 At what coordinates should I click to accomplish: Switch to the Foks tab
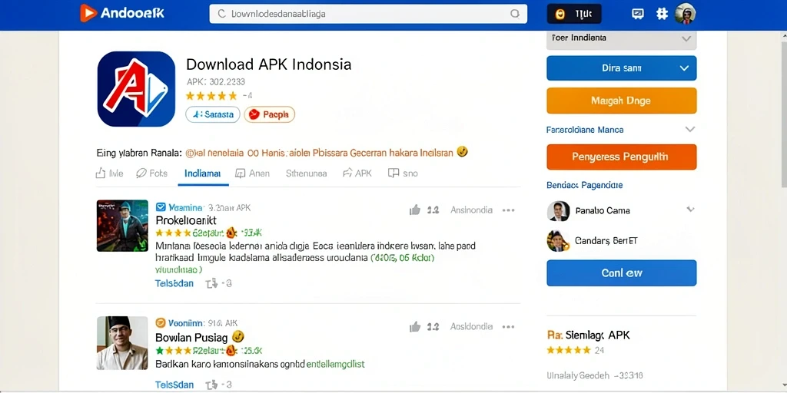pyautogui.click(x=151, y=173)
